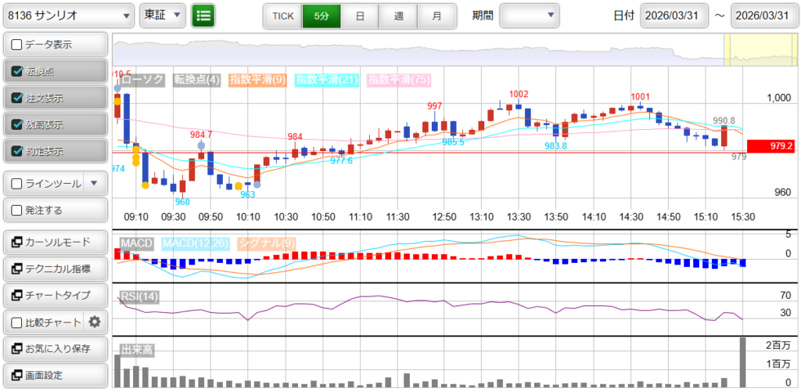Click the red 979.2 current price tag

coord(770,146)
